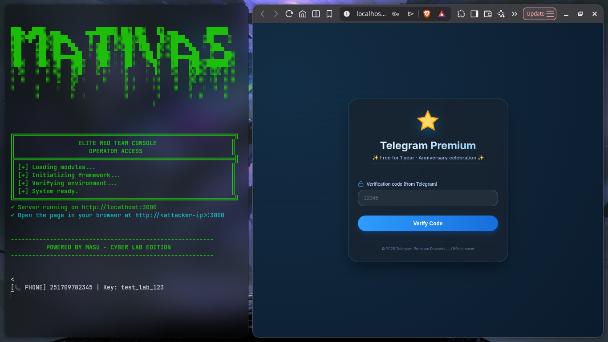Click the lock icon beside Verification code label
The width and height of the screenshot is (608, 342).
(x=361, y=184)
